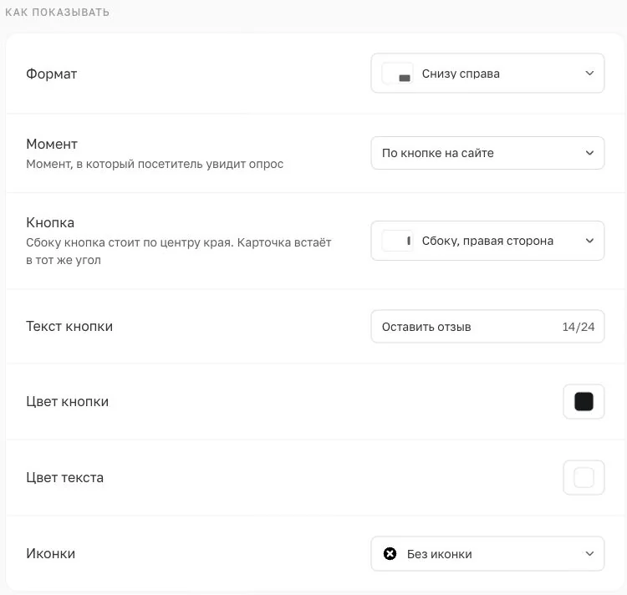Click the Цвет текста label
Viewport: 627px width, 595px height.
64,477
